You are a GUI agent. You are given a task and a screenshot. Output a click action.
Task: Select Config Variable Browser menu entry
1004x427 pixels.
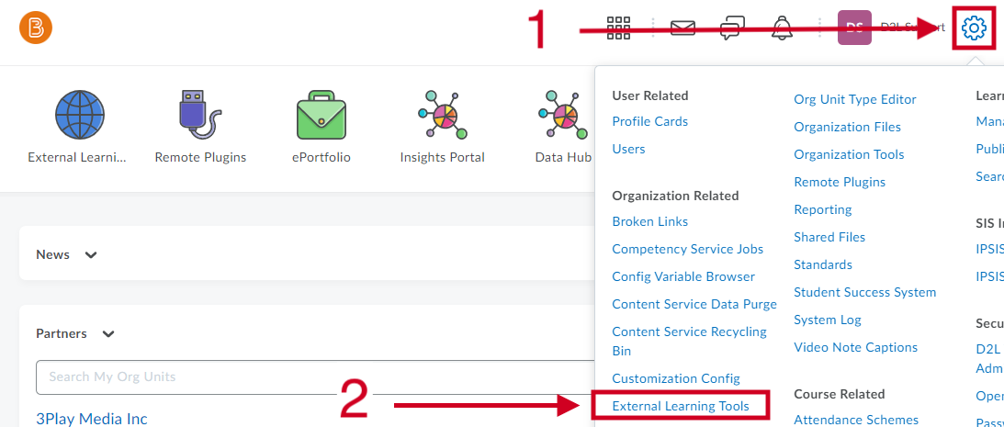pyautogui.click(x=683, y=276)
